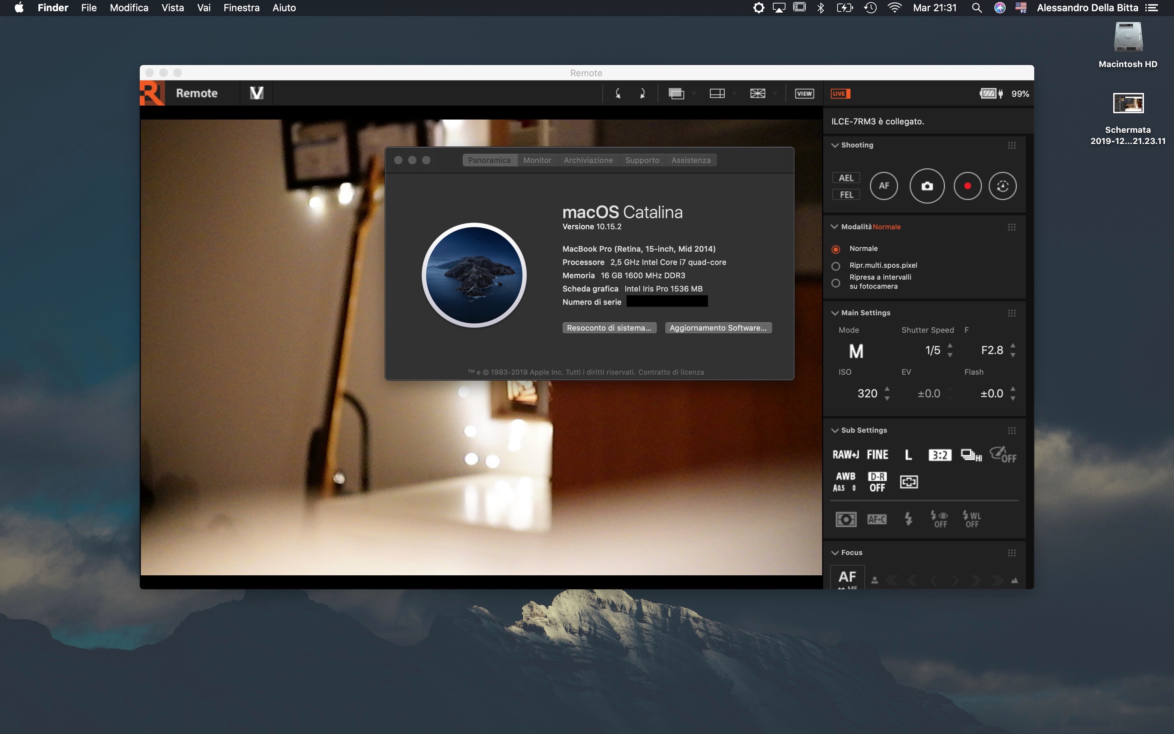1174x734 pixels.
Task: Click the VIEW toolbar icon
Action: 804,94
